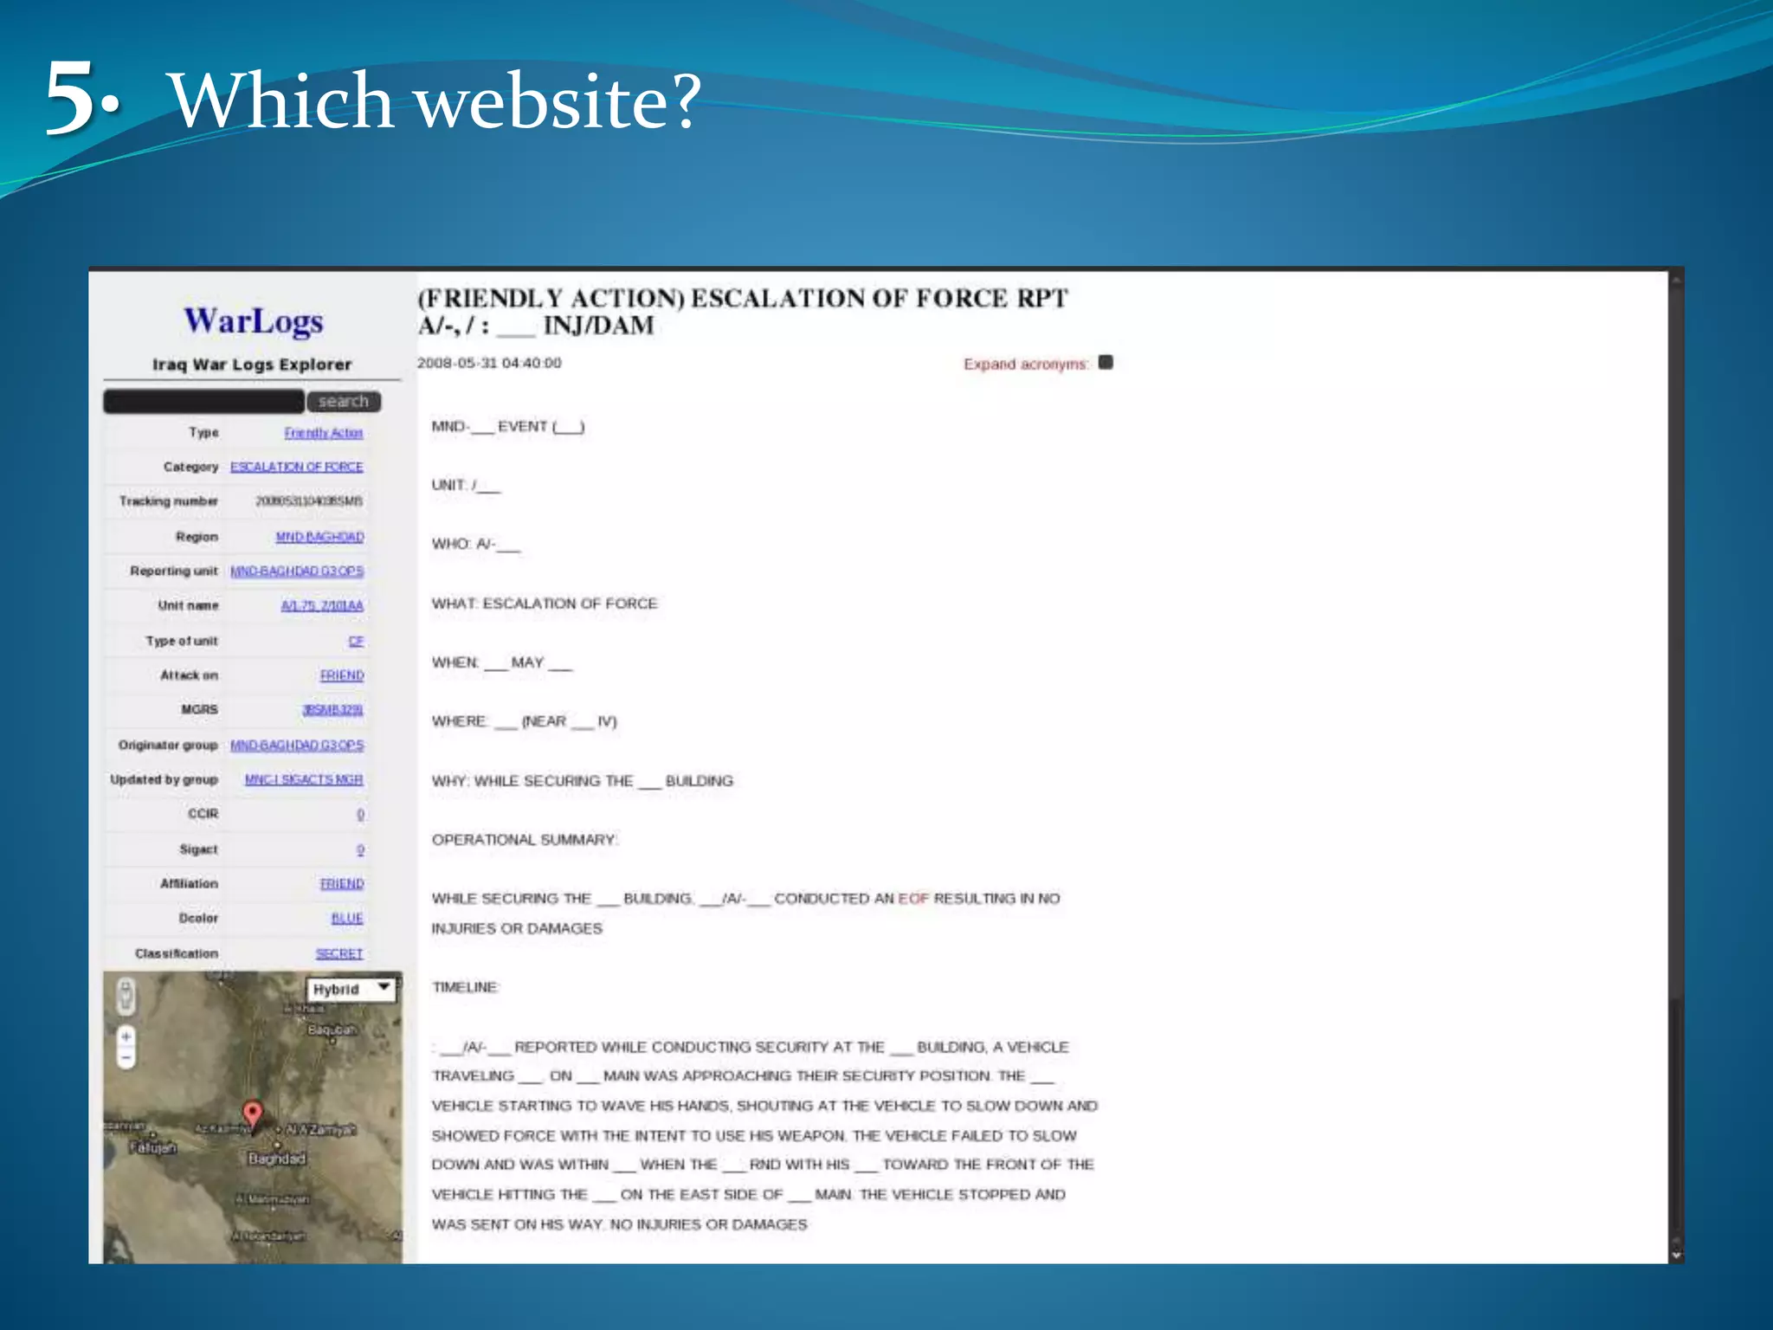Open the Friendly Action type link
The height and width of the screenshot is (1330, 1773).
click(x=324, y=432)
